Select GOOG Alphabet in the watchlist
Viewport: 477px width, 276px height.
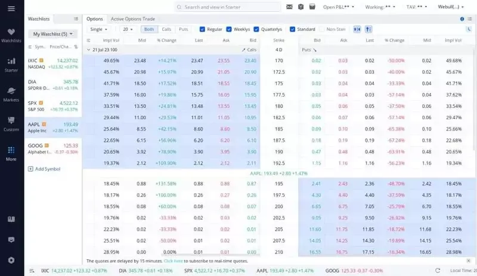[x=53, y=148]
